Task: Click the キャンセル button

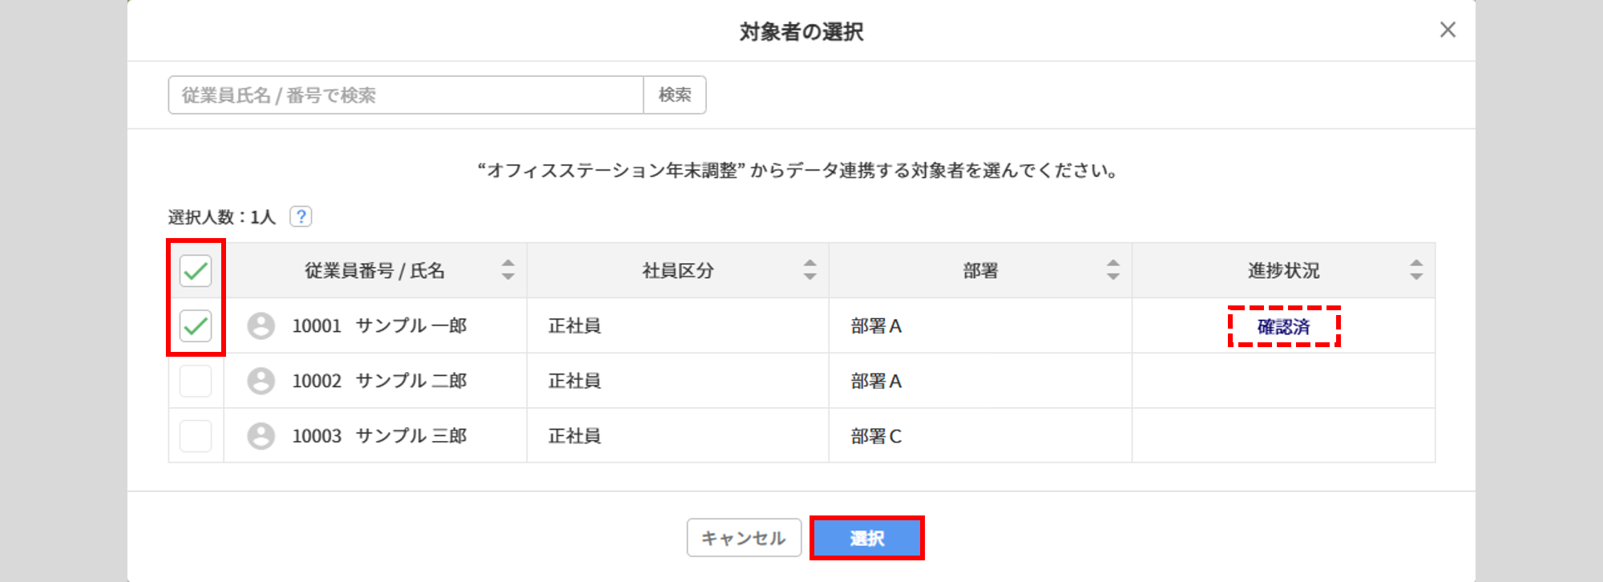Action: (744, 538)
